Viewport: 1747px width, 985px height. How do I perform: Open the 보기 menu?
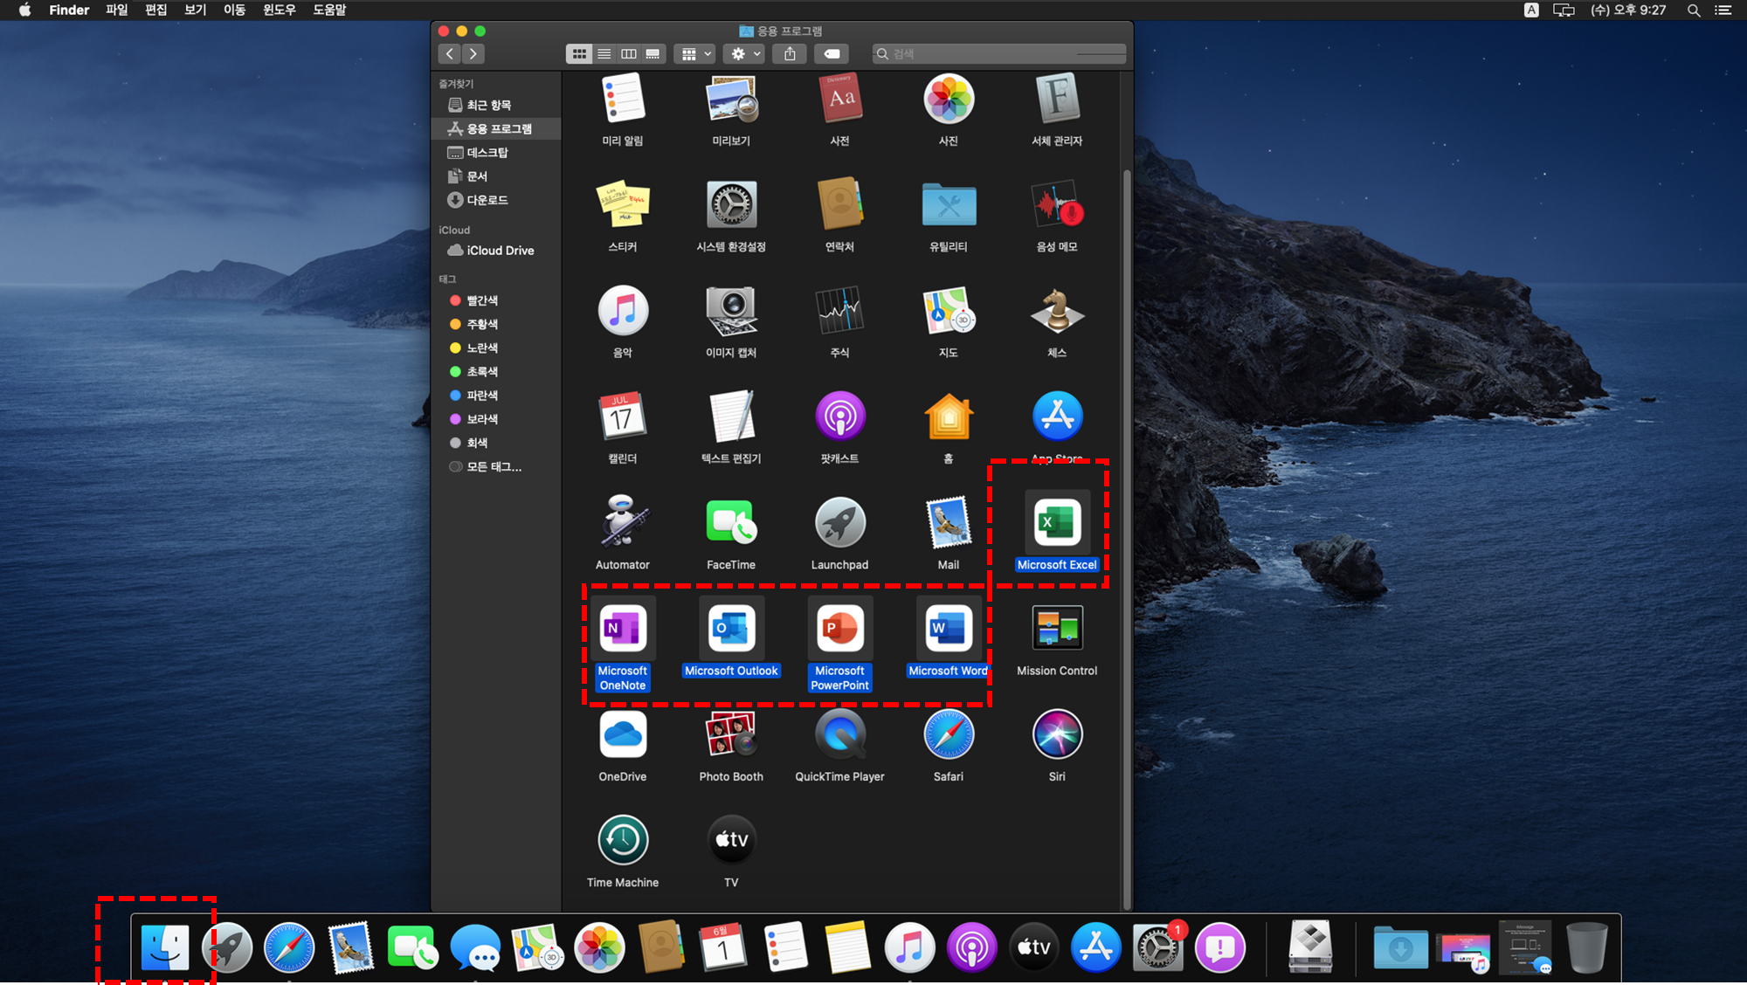coord(195,10)
